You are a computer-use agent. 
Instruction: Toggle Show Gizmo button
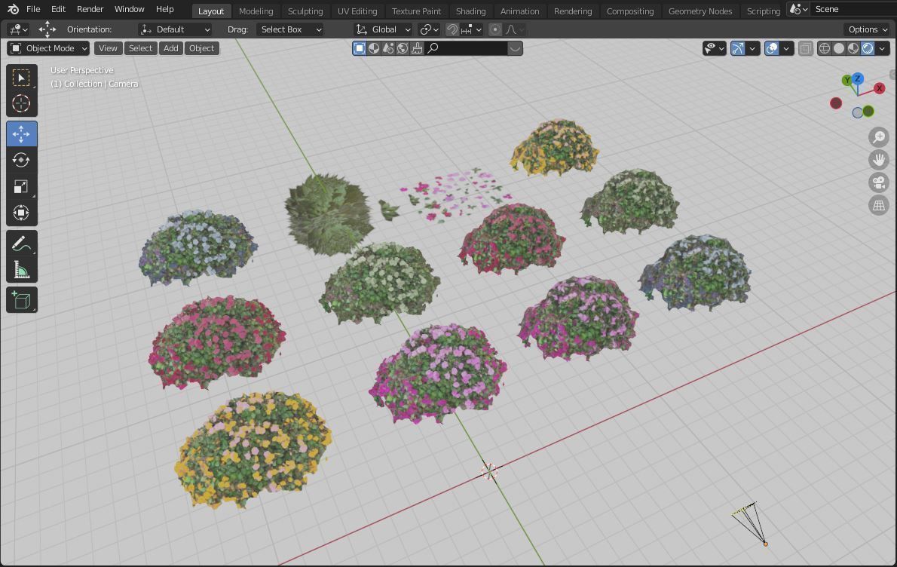click(x=738, y=49)
